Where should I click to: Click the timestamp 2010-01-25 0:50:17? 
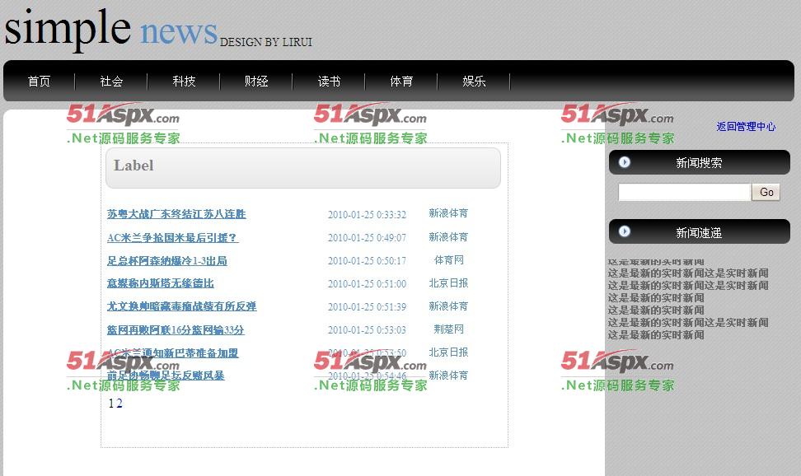click(x=367, y=260)
